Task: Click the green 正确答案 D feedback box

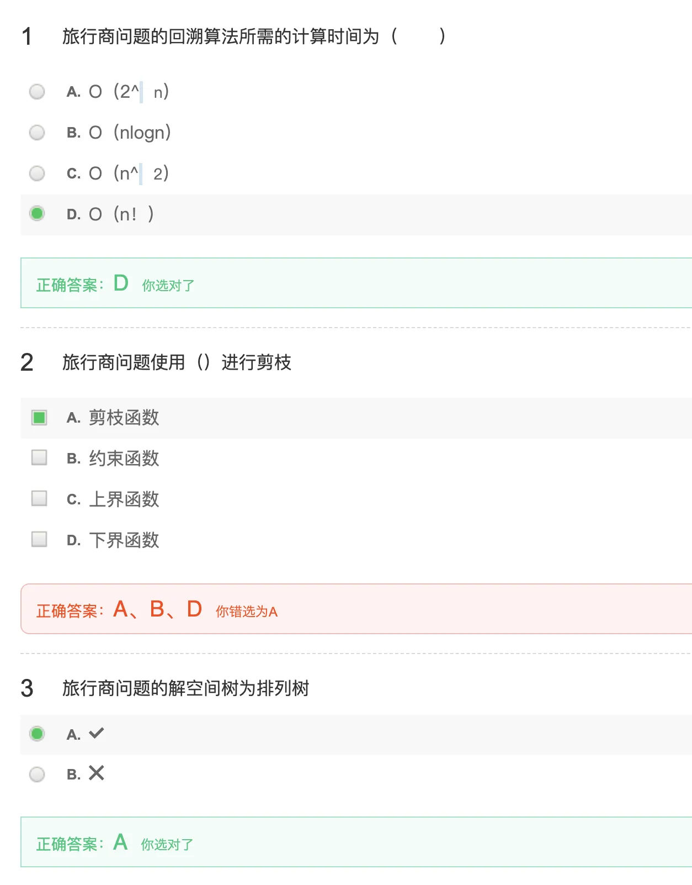Action: pos(356,283)
